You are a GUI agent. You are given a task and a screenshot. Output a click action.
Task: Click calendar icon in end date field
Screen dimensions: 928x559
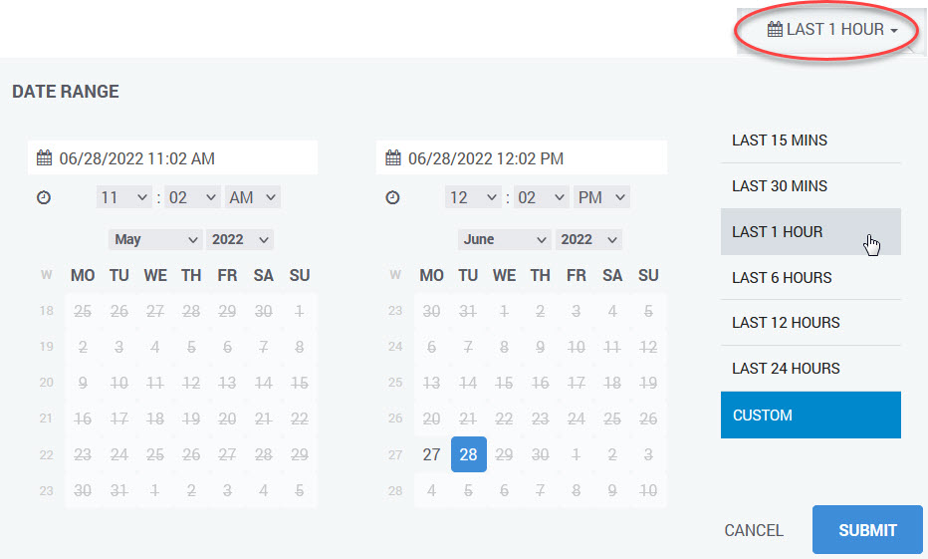393,158
